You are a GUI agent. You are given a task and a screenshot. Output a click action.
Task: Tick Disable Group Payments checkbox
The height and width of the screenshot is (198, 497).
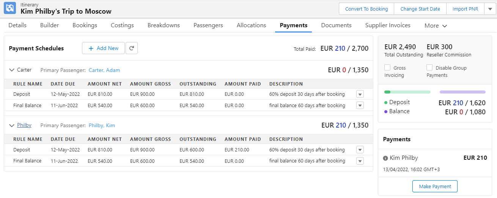429,68
